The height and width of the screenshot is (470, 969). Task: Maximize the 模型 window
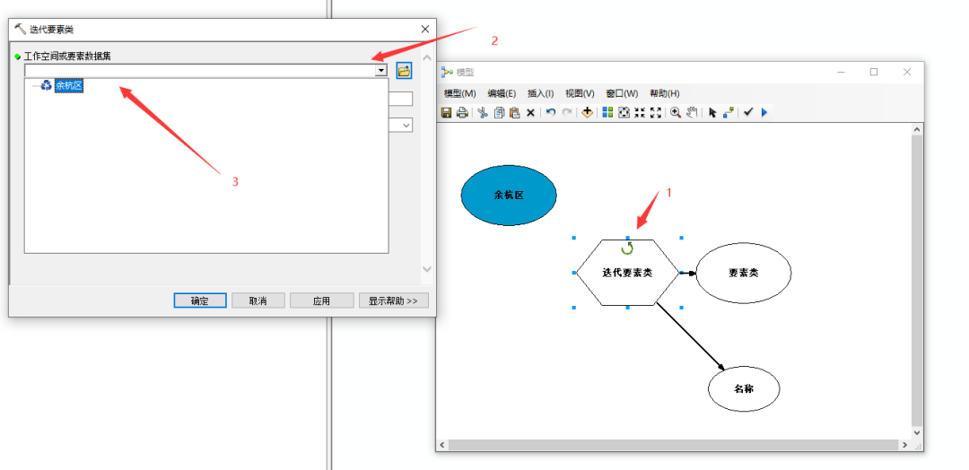(874, 72)
